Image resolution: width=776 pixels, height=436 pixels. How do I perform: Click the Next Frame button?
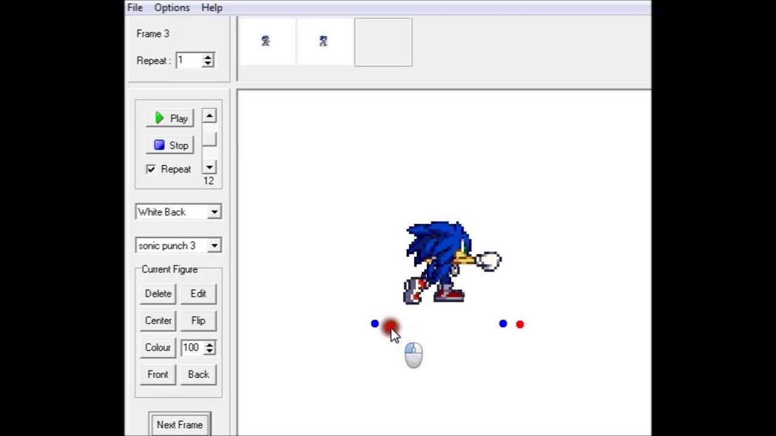pos(179,424)
